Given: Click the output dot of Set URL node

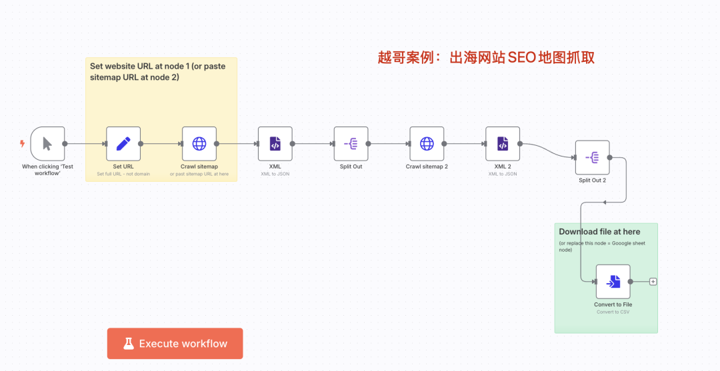Looking at the screenshot, I should click(141, 144).
